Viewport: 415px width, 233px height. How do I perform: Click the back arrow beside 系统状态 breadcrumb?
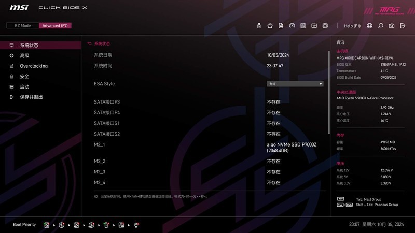[x=89, y=43]
